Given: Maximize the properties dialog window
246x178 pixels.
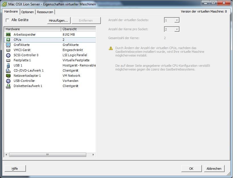Looking at the screenshot, I should coord(213,3).
